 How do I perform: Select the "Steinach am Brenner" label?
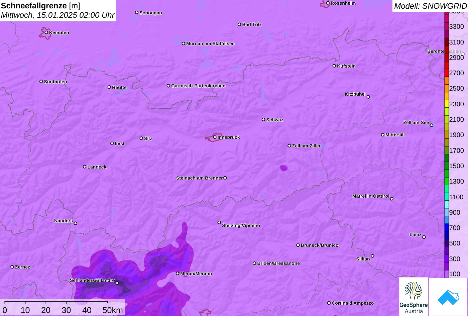click(x=199, y=178)
